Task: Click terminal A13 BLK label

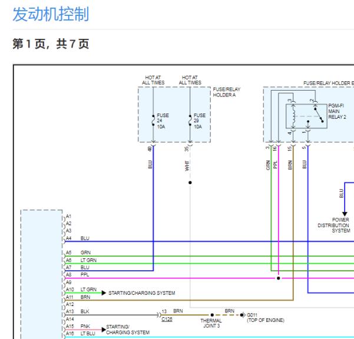Action: [x=77, y=311]
